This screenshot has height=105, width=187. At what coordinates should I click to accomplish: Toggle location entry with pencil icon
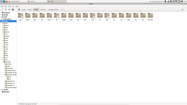pyautogui.click(x=182, y=9)
